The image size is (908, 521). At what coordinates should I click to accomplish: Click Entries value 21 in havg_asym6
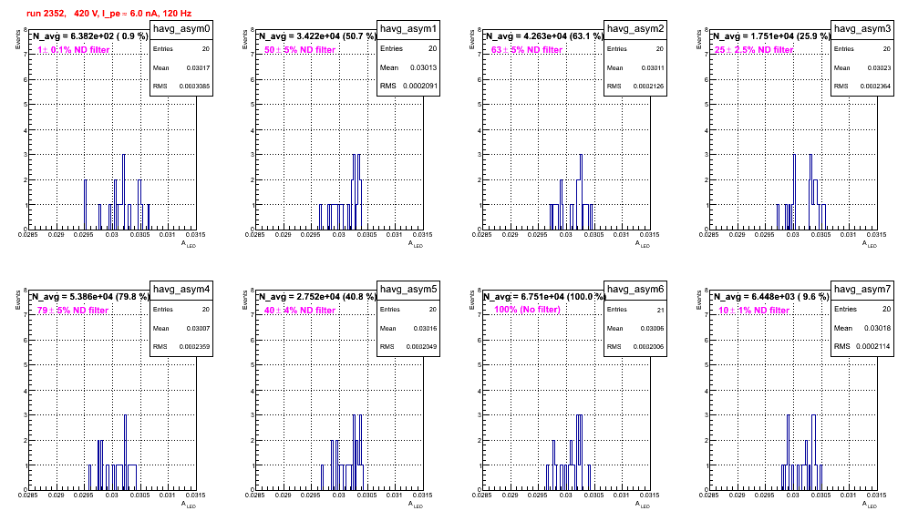660,310
